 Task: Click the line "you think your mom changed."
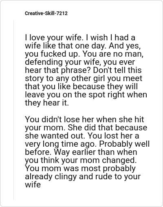click(x=81, y=160)
